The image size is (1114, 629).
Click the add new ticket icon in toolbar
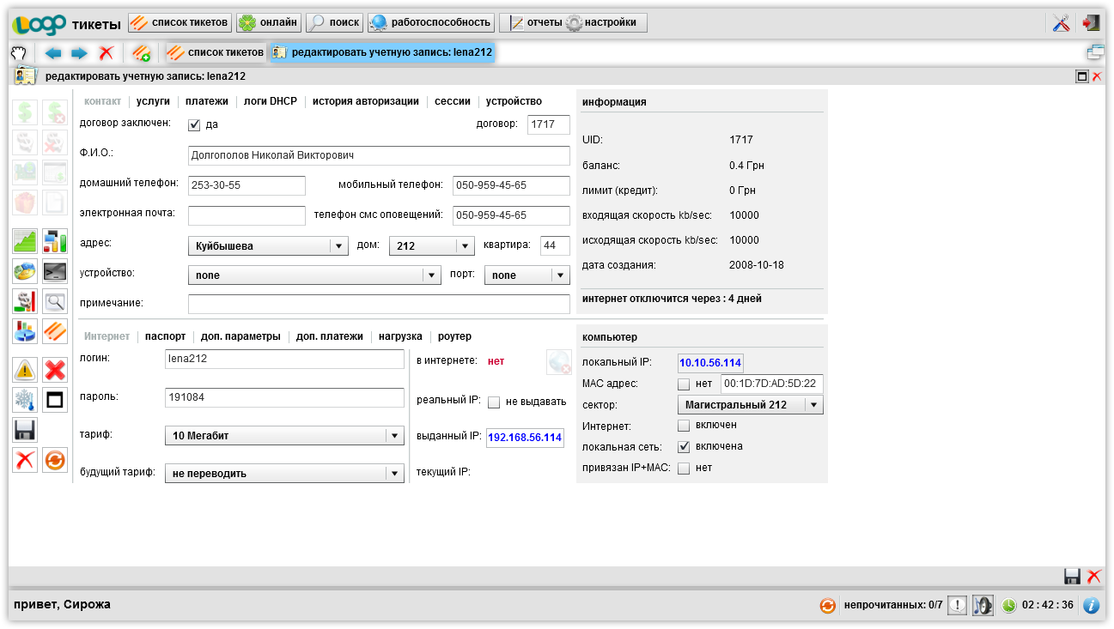(142, 53)
